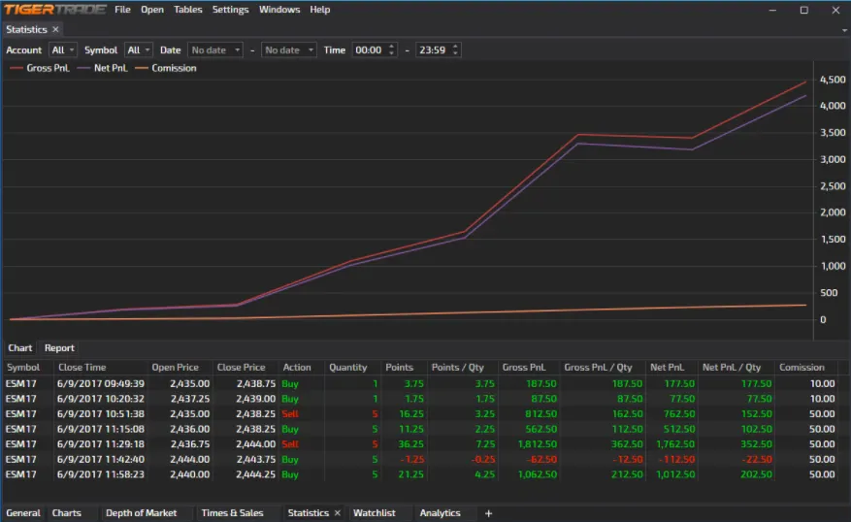Select the trade closed at 10:51:38
This screenshot has width=851, height=522.
click(420, 414)
